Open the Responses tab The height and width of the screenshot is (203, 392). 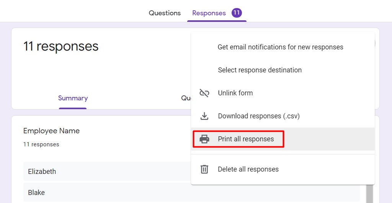tap(209, 13)
